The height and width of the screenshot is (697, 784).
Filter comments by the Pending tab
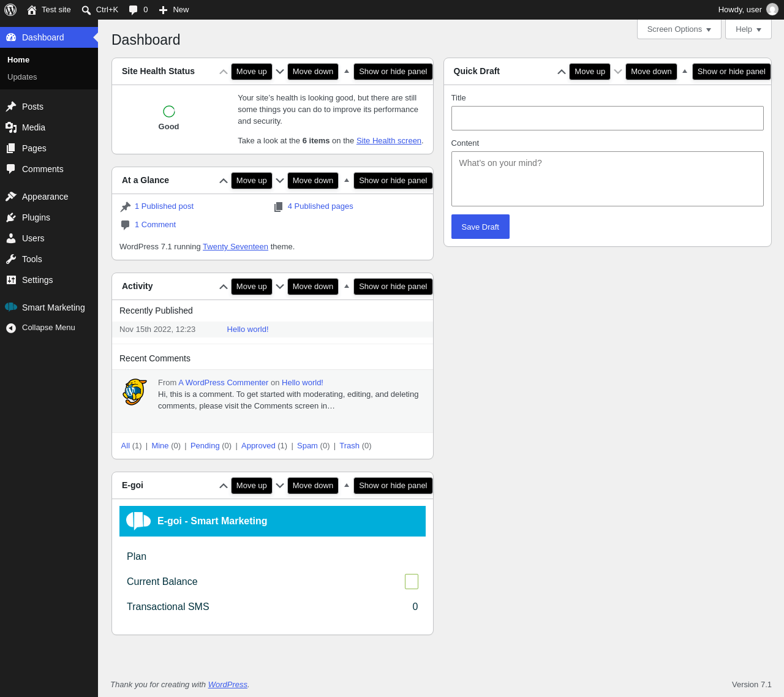pos(205,446)
